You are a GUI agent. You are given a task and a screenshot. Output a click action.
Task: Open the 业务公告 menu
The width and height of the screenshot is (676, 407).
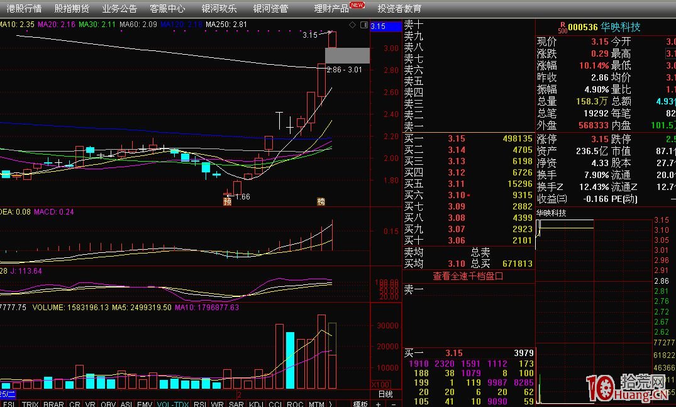point(119,9)
